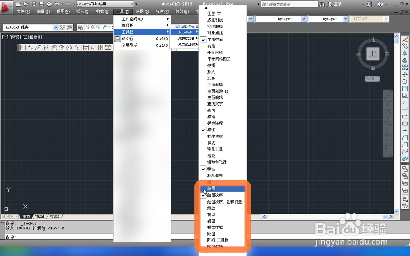The width and height of the screenshot is (410, 256).
Task: Uncheck the 特性 toolbar entry
Action: pos(223,169)
